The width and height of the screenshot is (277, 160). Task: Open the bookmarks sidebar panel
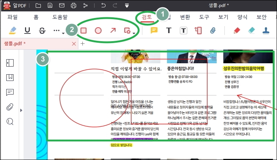(10, 78)
